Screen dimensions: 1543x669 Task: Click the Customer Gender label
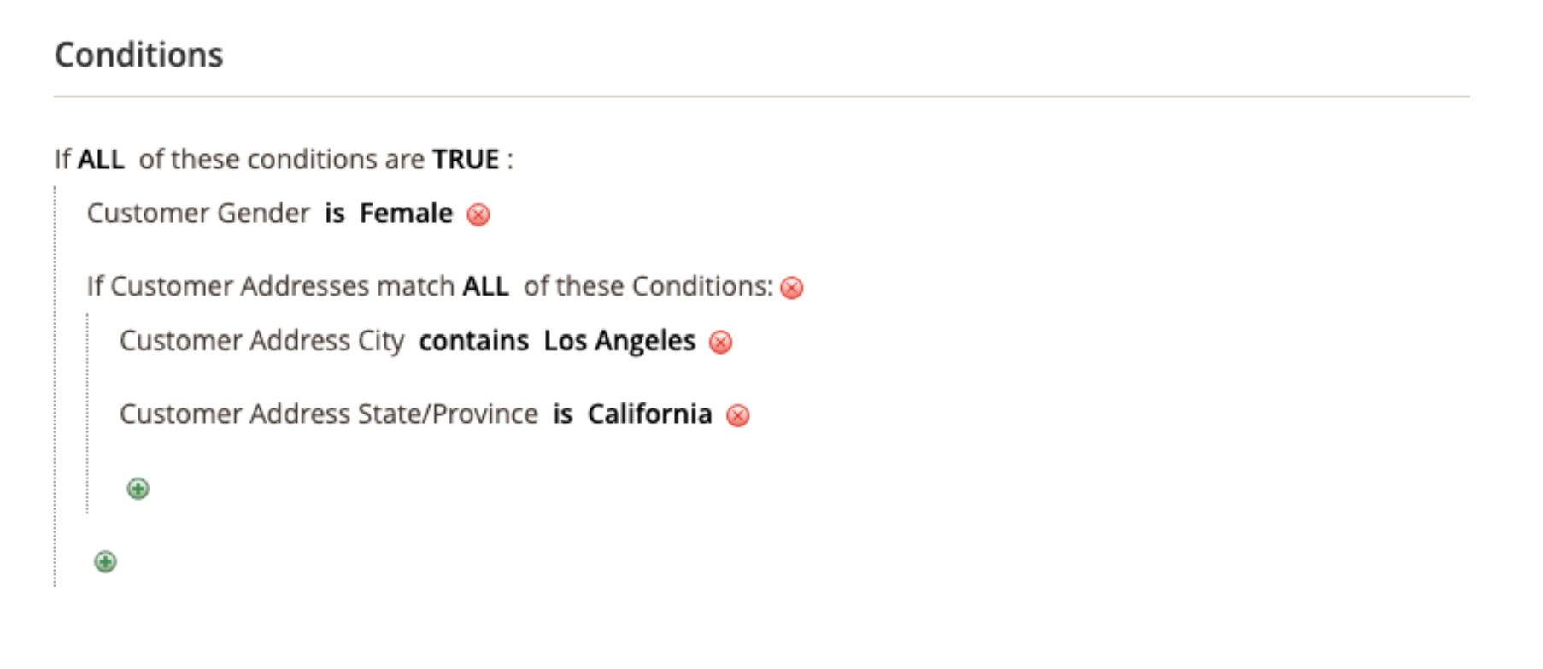pos(198,214)
